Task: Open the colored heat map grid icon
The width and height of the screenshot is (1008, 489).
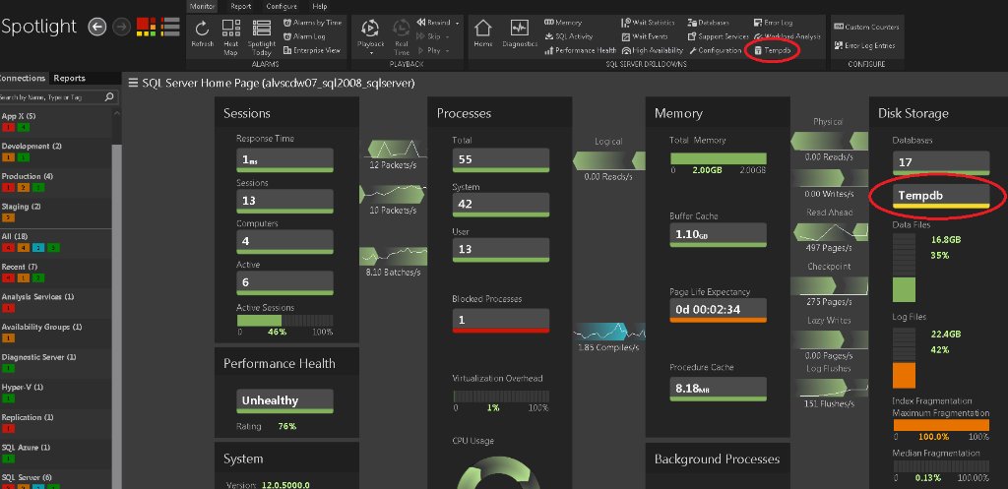Action: pyautogui.click(x=146, y=27)
